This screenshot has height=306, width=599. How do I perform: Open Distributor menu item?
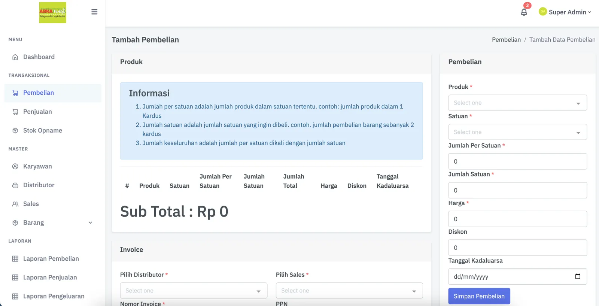click(53, 185)
